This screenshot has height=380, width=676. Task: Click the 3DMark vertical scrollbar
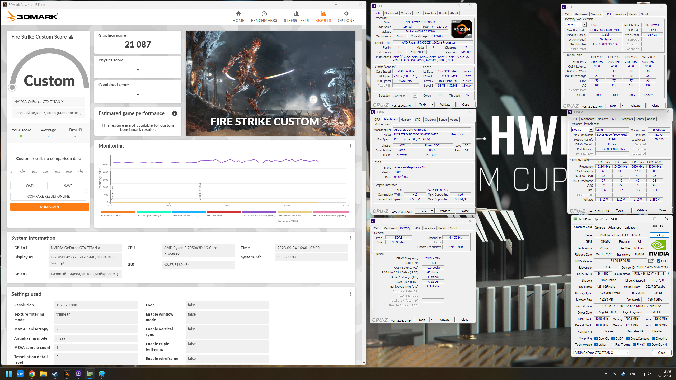click(x=364, y=100)
